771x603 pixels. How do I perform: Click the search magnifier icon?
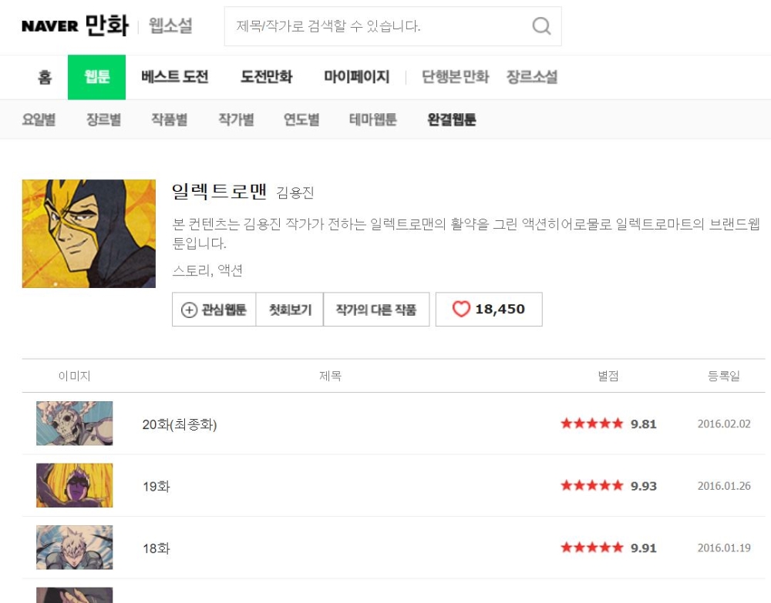pyautogui.click(x=541, y=26)
